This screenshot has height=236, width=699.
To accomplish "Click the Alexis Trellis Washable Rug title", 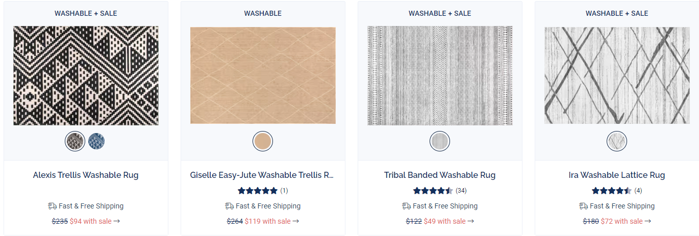I will pos(86,175).
